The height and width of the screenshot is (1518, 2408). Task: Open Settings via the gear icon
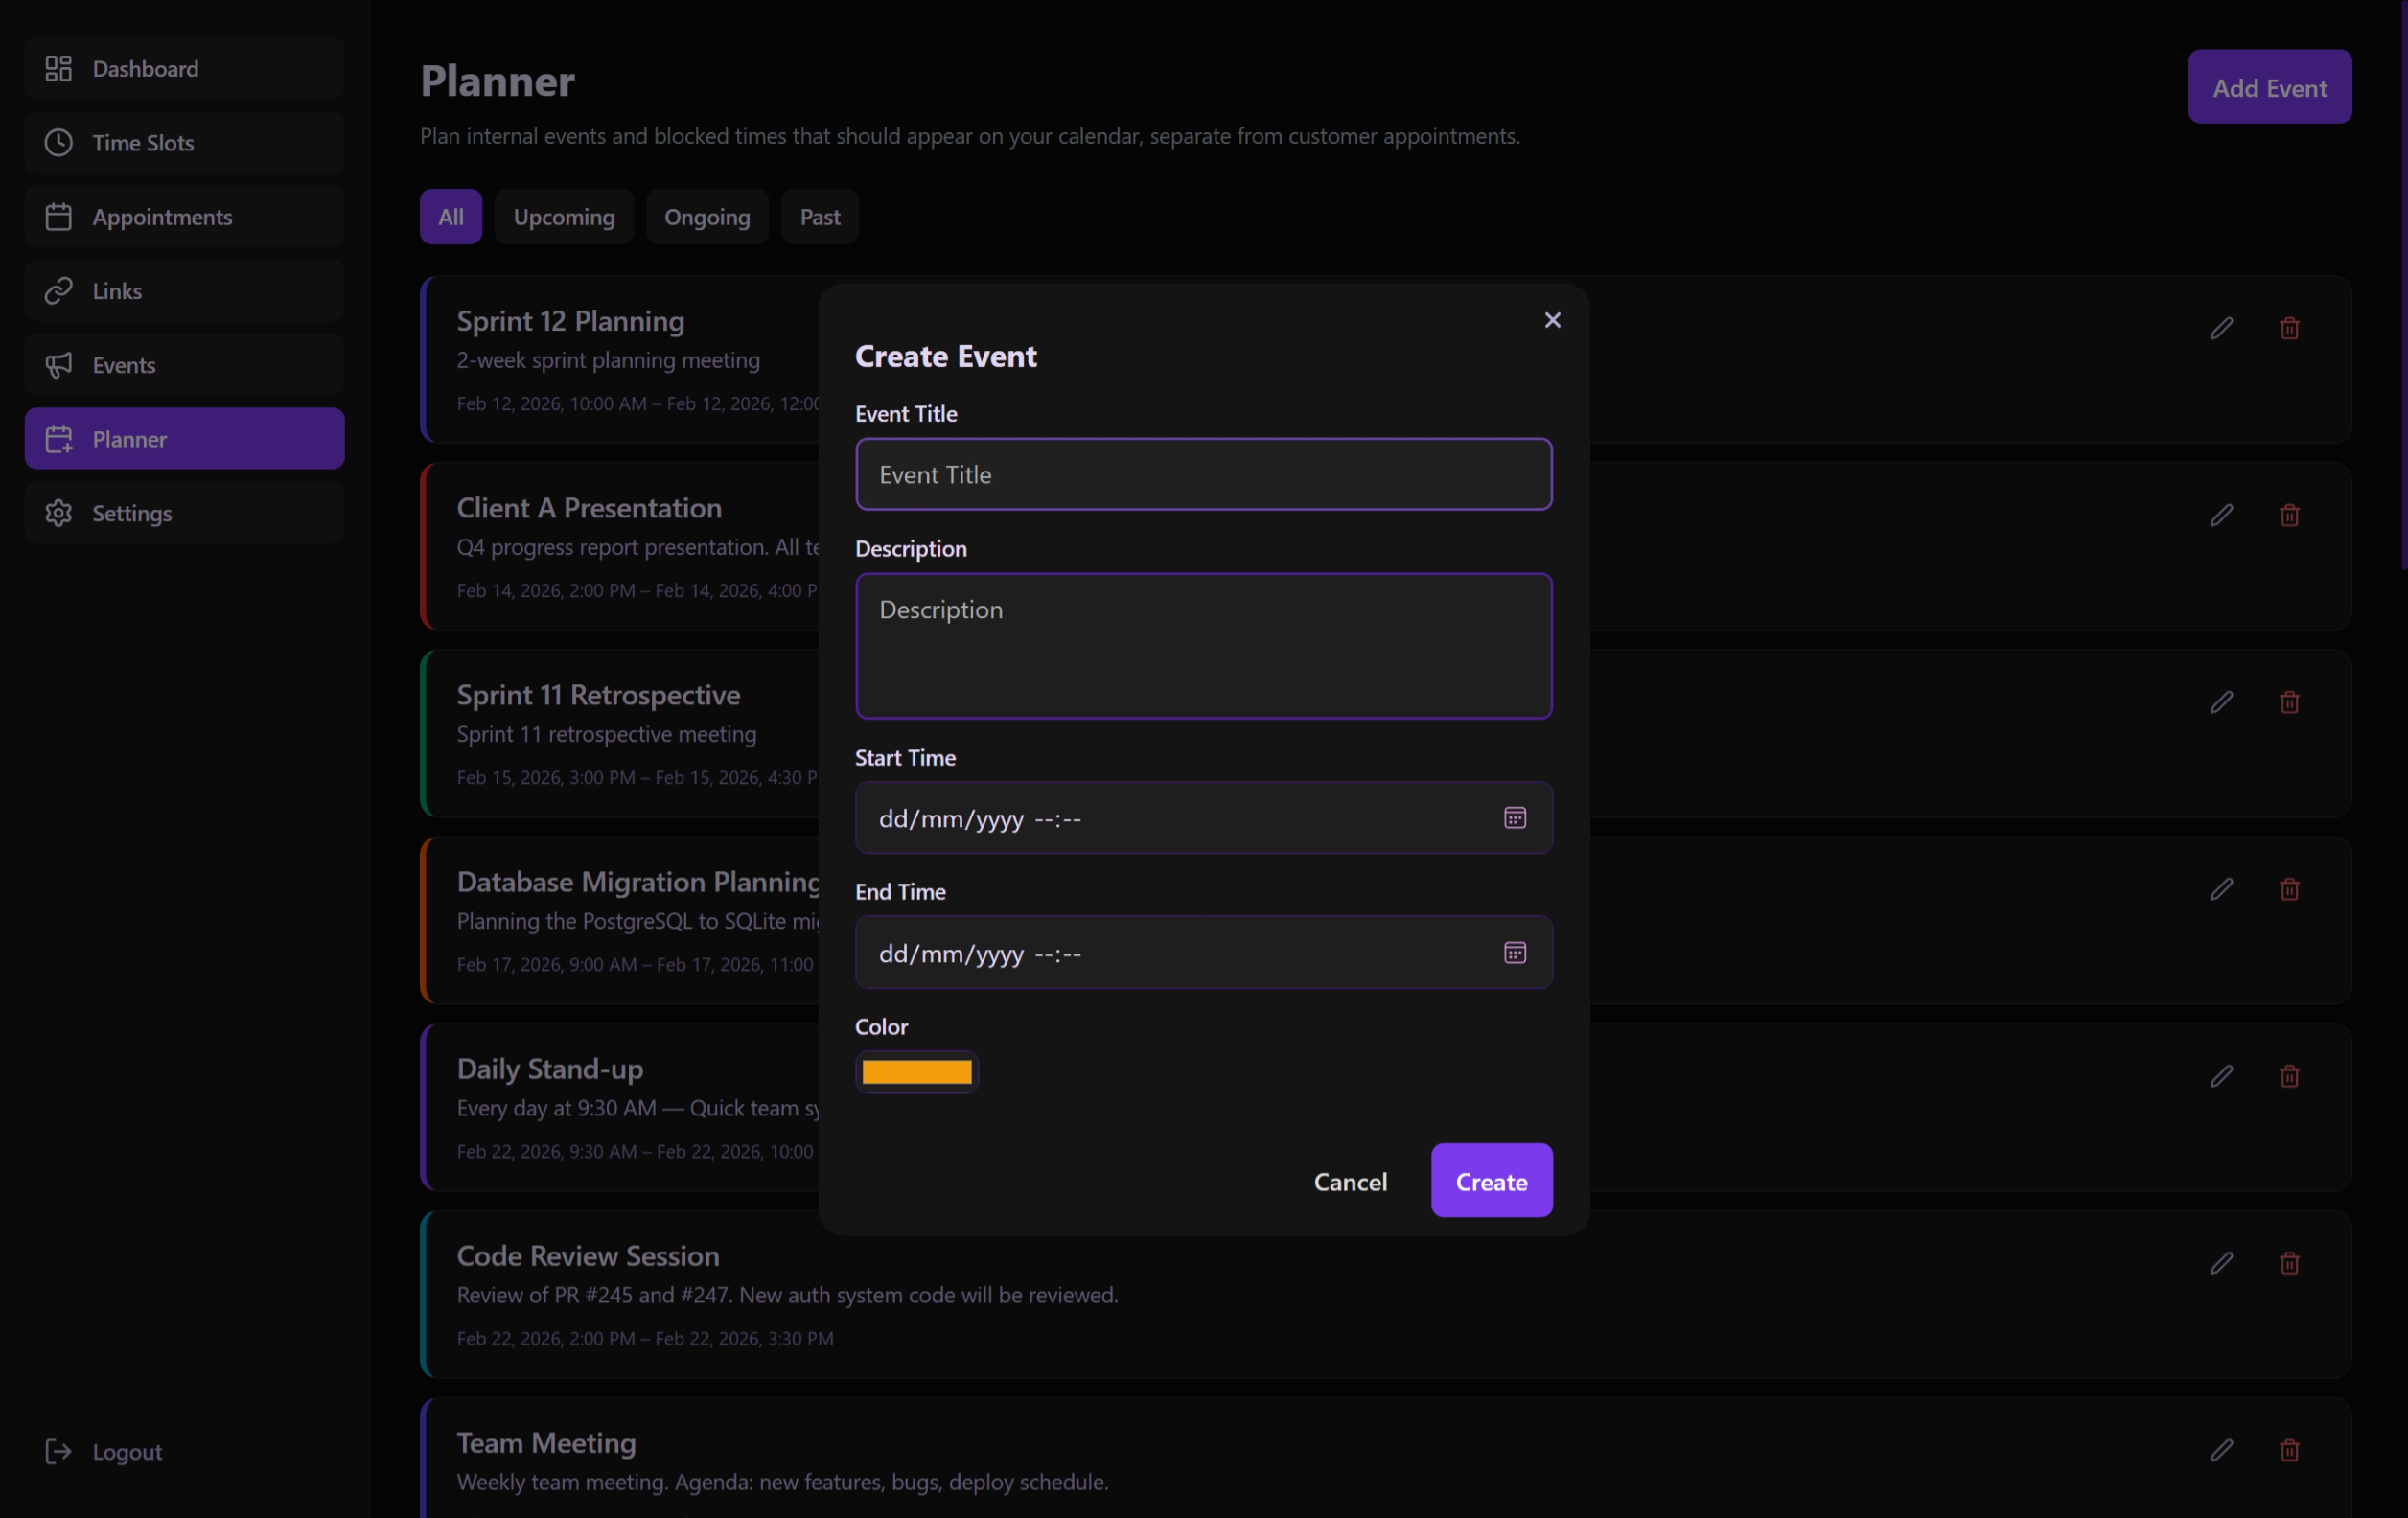click(59, 512)
